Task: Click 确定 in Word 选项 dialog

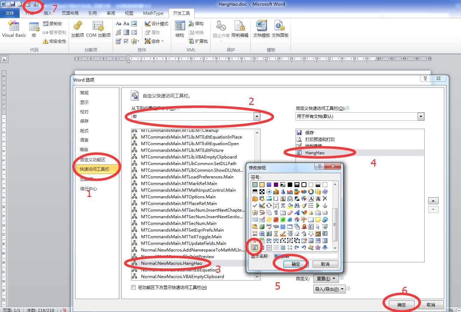Action: click(x=402, y=305)
